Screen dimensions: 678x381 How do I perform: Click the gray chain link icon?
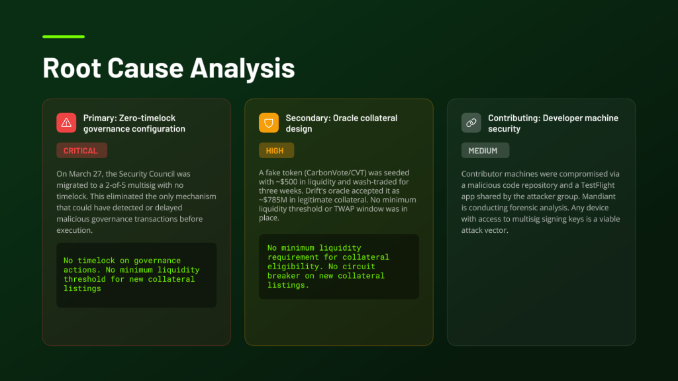point(471,123)
